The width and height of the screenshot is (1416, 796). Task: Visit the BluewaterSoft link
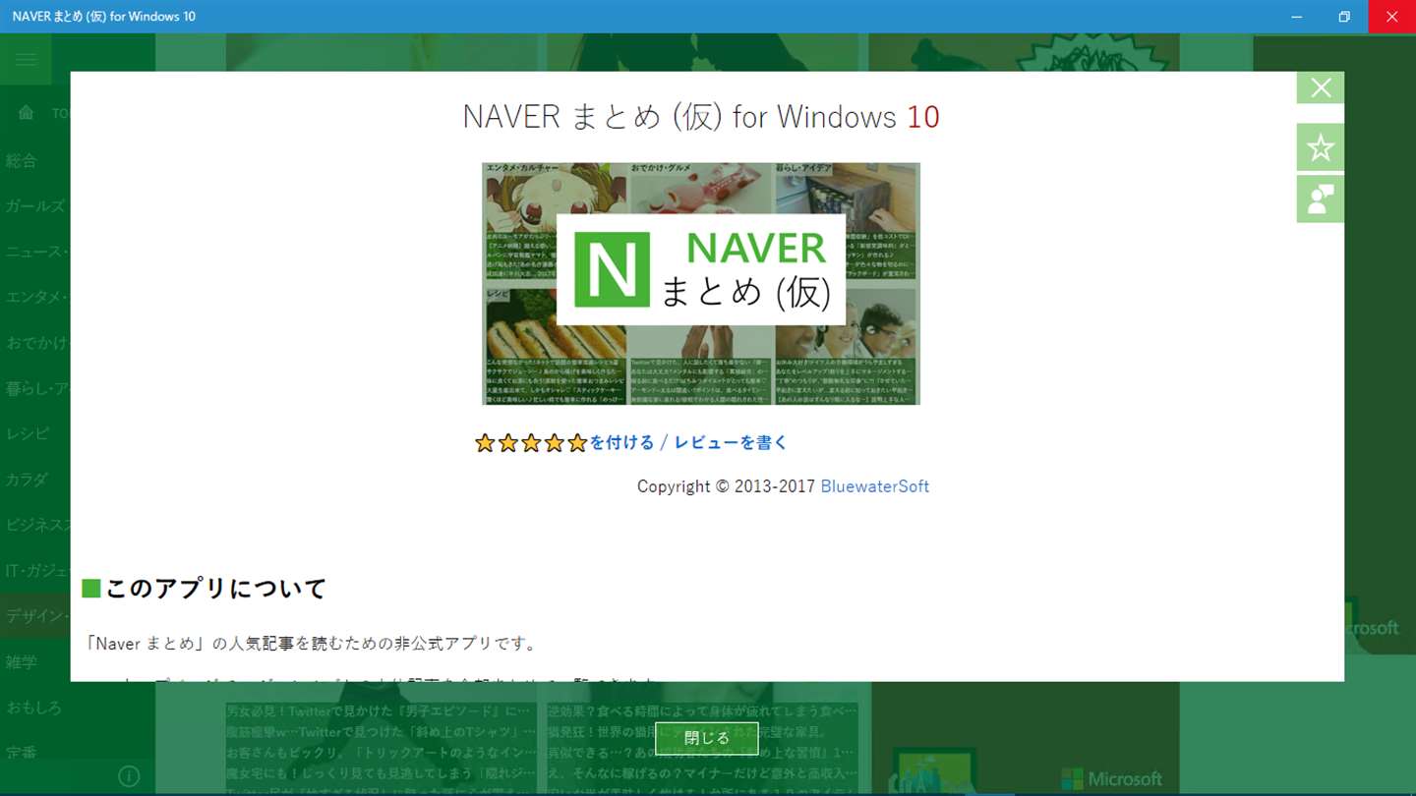[x=874, y=486]
